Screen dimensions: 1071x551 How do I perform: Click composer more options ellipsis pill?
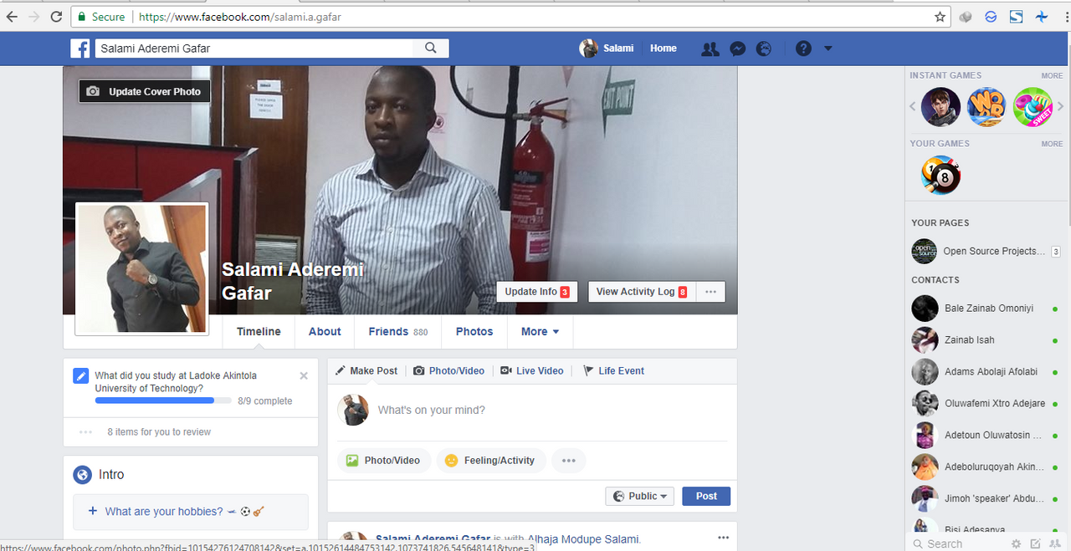569,461
